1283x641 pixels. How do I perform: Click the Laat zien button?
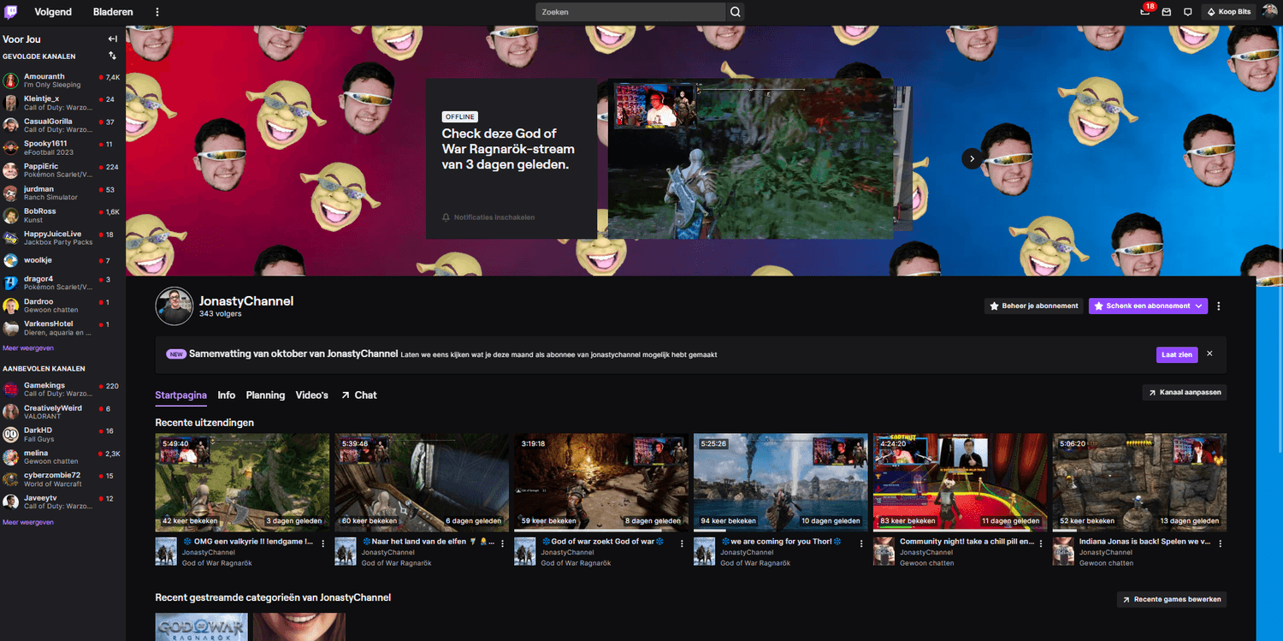pos(1176,354)
